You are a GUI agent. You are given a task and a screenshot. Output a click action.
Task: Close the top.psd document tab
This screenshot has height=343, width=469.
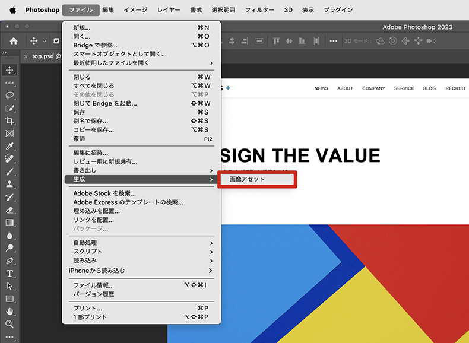pos(26,56)
